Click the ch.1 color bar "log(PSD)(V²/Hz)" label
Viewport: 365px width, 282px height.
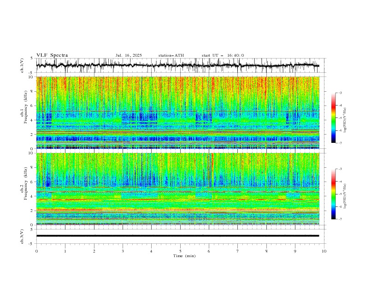pyautogui.click(x=345, y=120)
